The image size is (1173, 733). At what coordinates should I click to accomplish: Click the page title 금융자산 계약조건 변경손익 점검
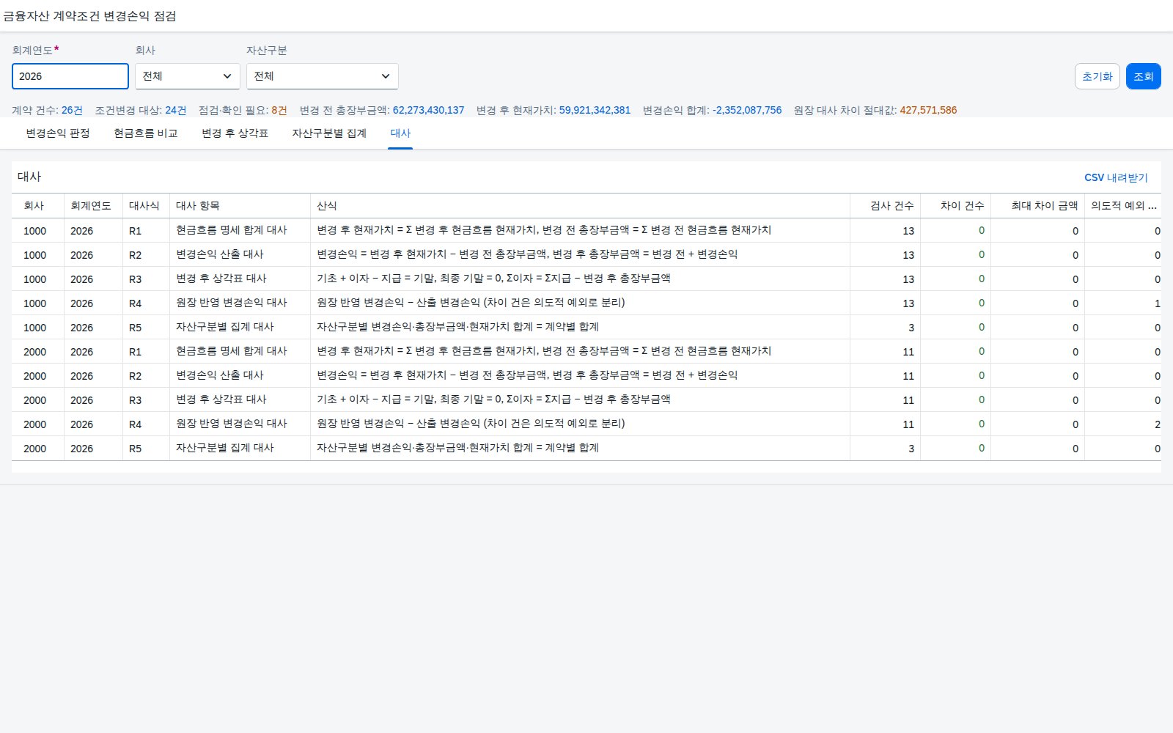point(89,16)
